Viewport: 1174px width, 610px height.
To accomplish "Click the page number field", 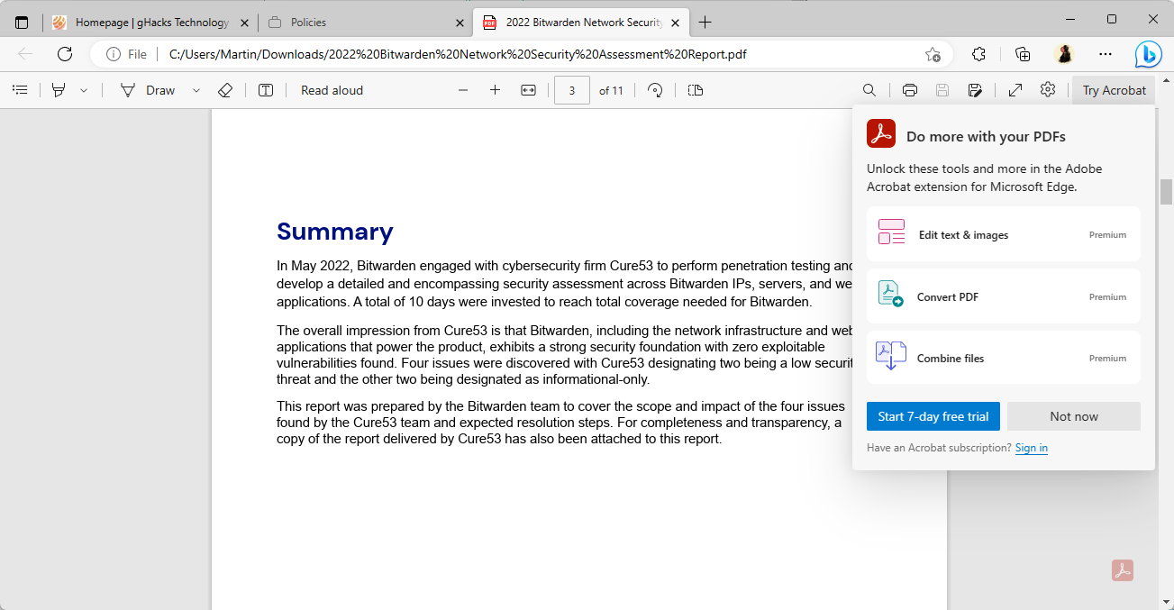I will [x=572, y=90].
